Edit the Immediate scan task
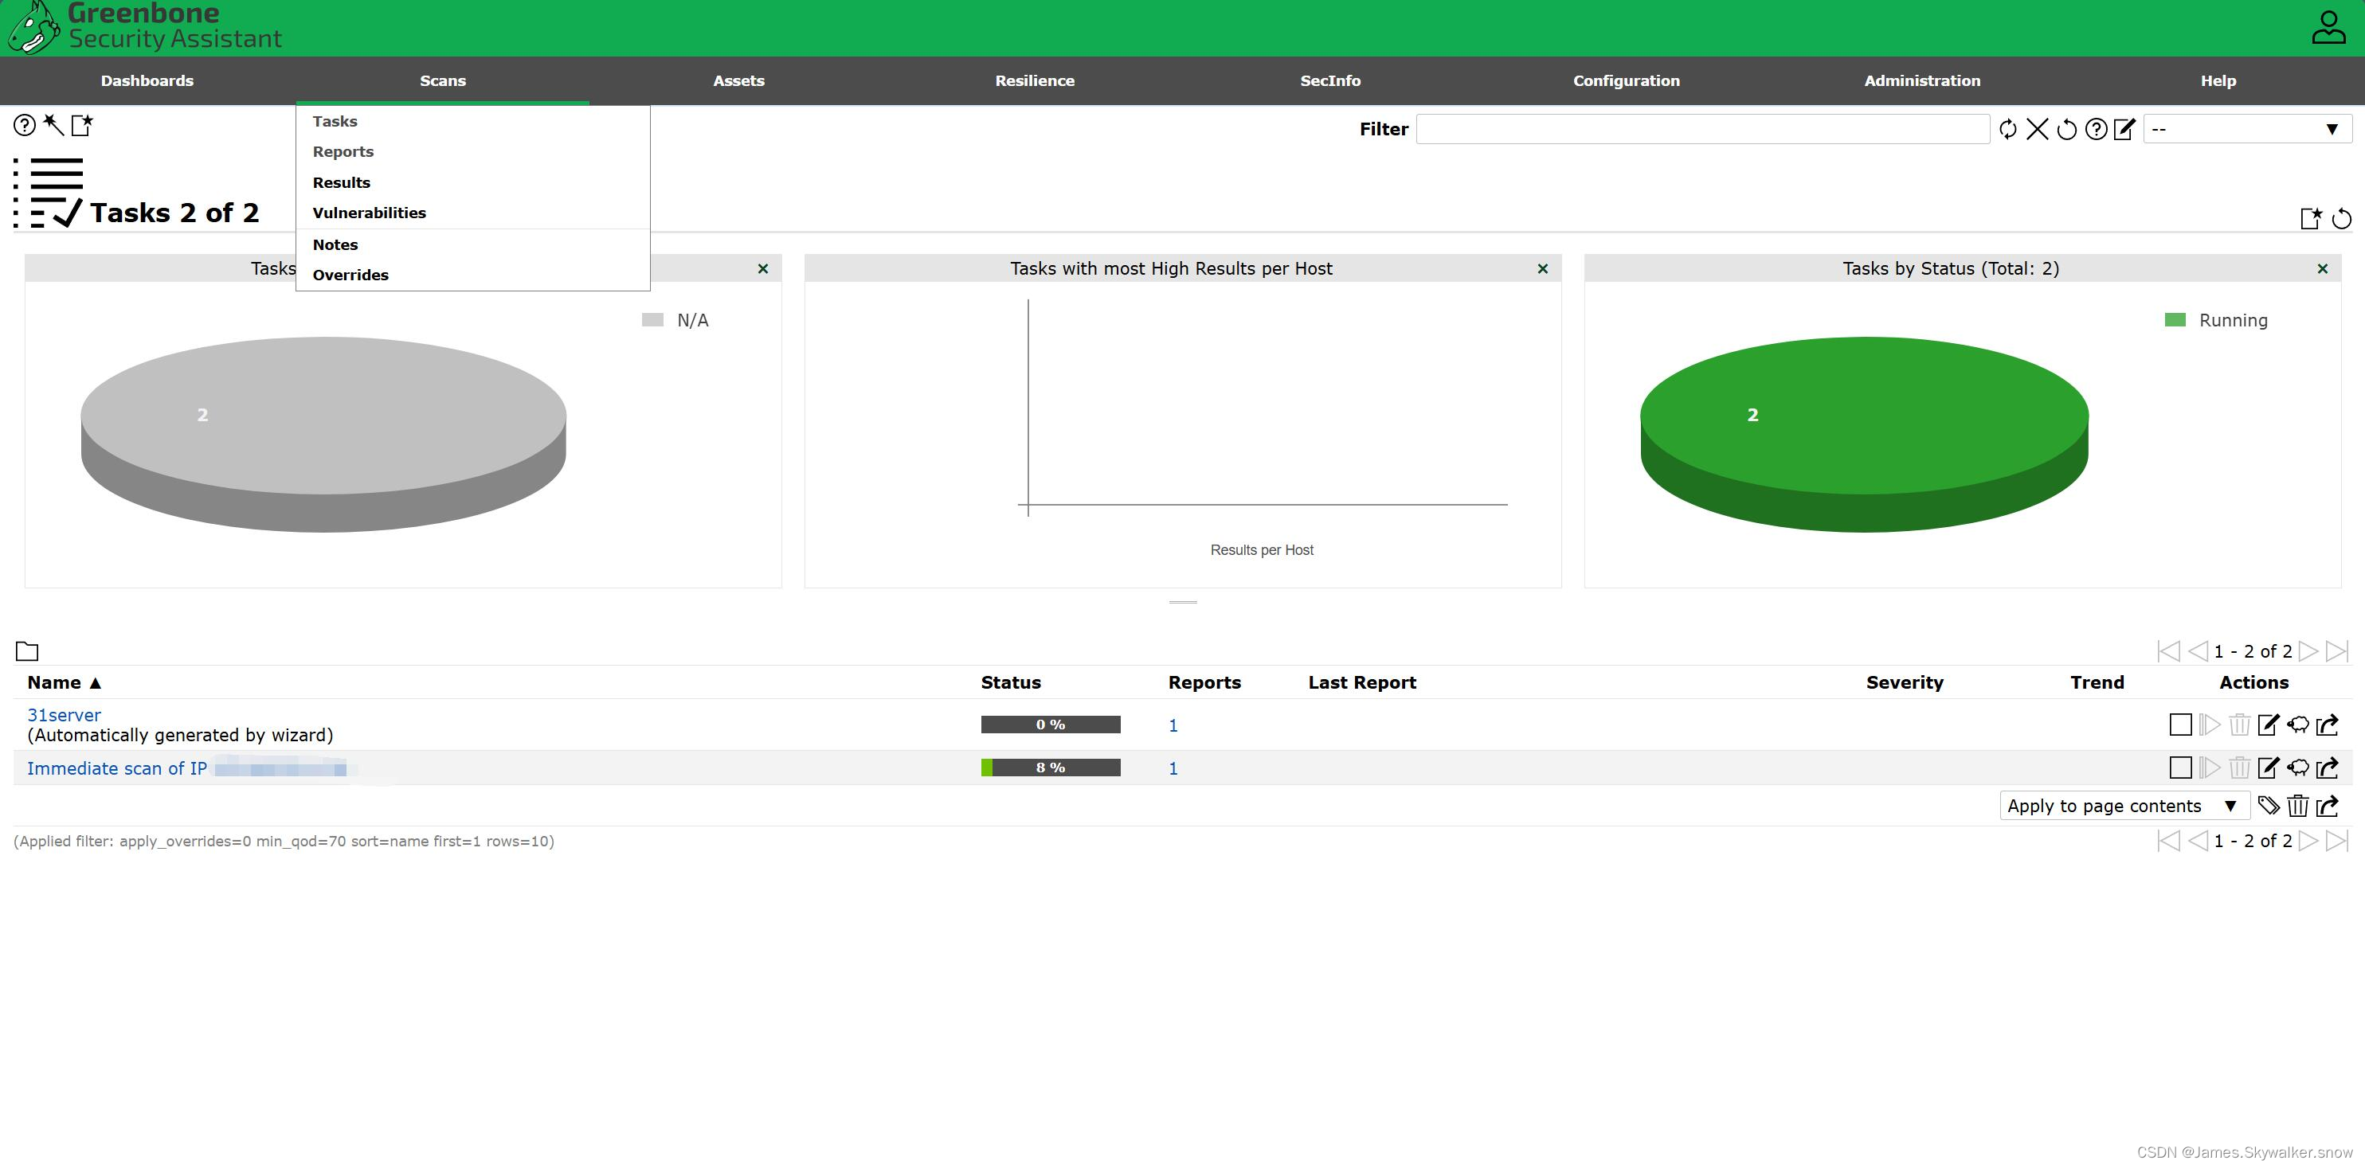This screenshot has width=2365, height=1168. click(2268, 768)
